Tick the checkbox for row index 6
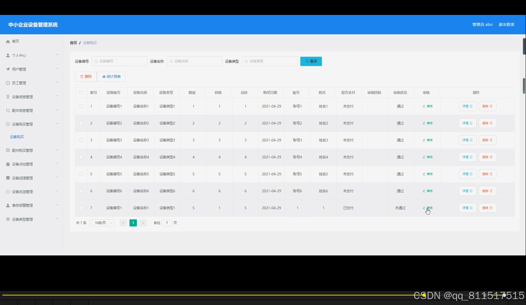The height and width of the screenshot is (305, 526). click(x=81, y=191)
